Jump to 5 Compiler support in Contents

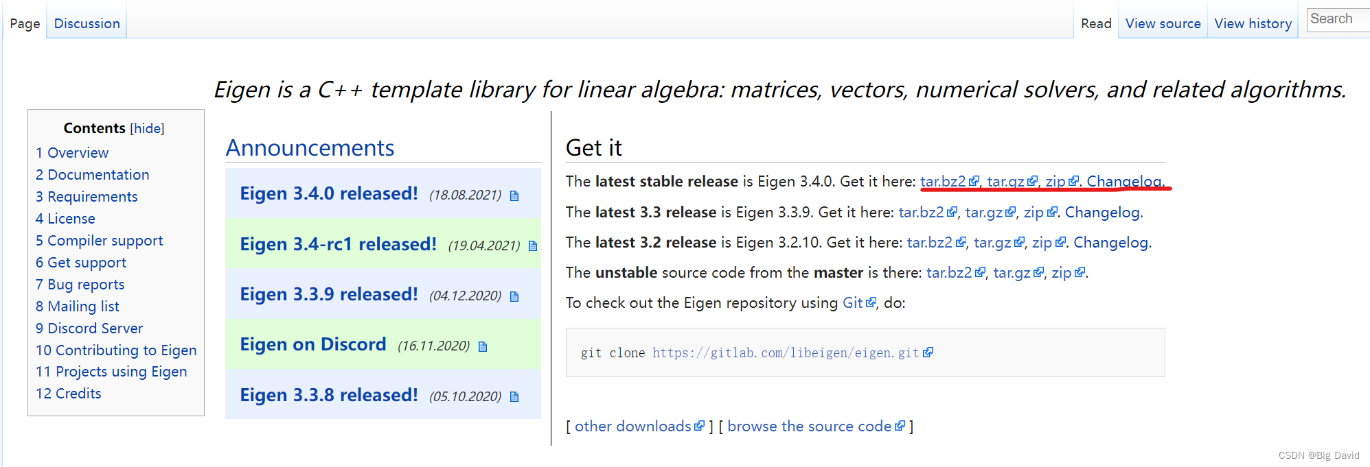pyautogui.click(x=100, y=241)
